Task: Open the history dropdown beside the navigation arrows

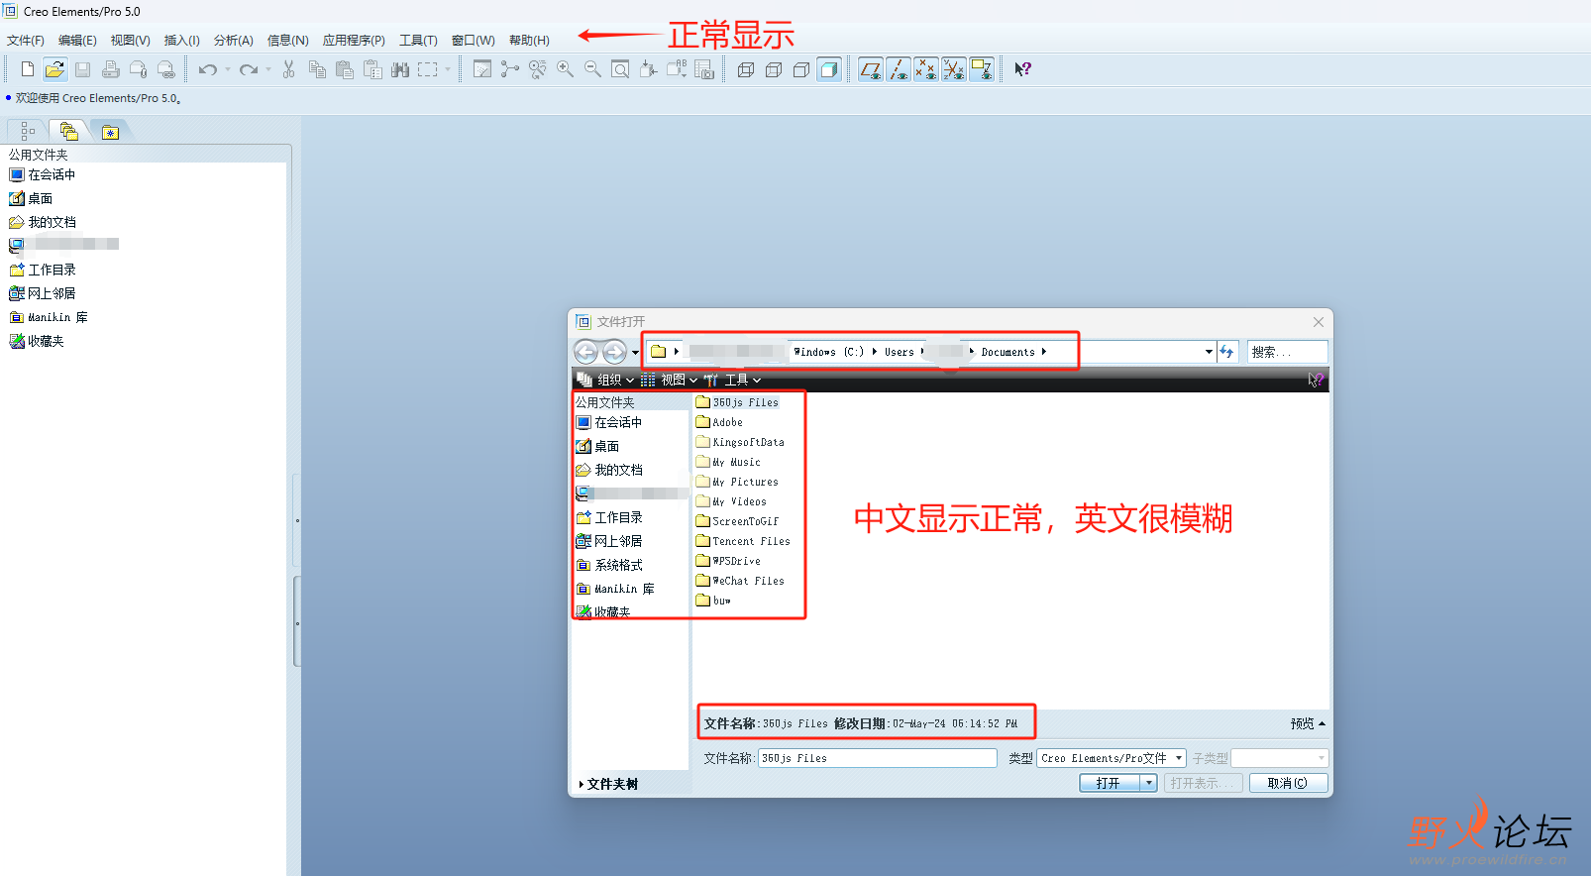Action: pyautogui.click(x=635, y=353)
